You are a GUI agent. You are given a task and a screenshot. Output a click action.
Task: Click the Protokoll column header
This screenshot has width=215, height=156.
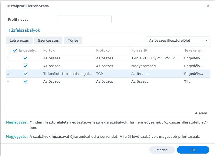[x=112, y=50]
